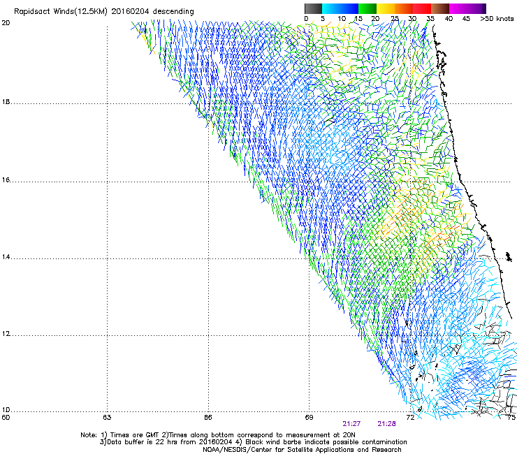
Task: Click the legend '25' knots label
Action: (395, 18)
